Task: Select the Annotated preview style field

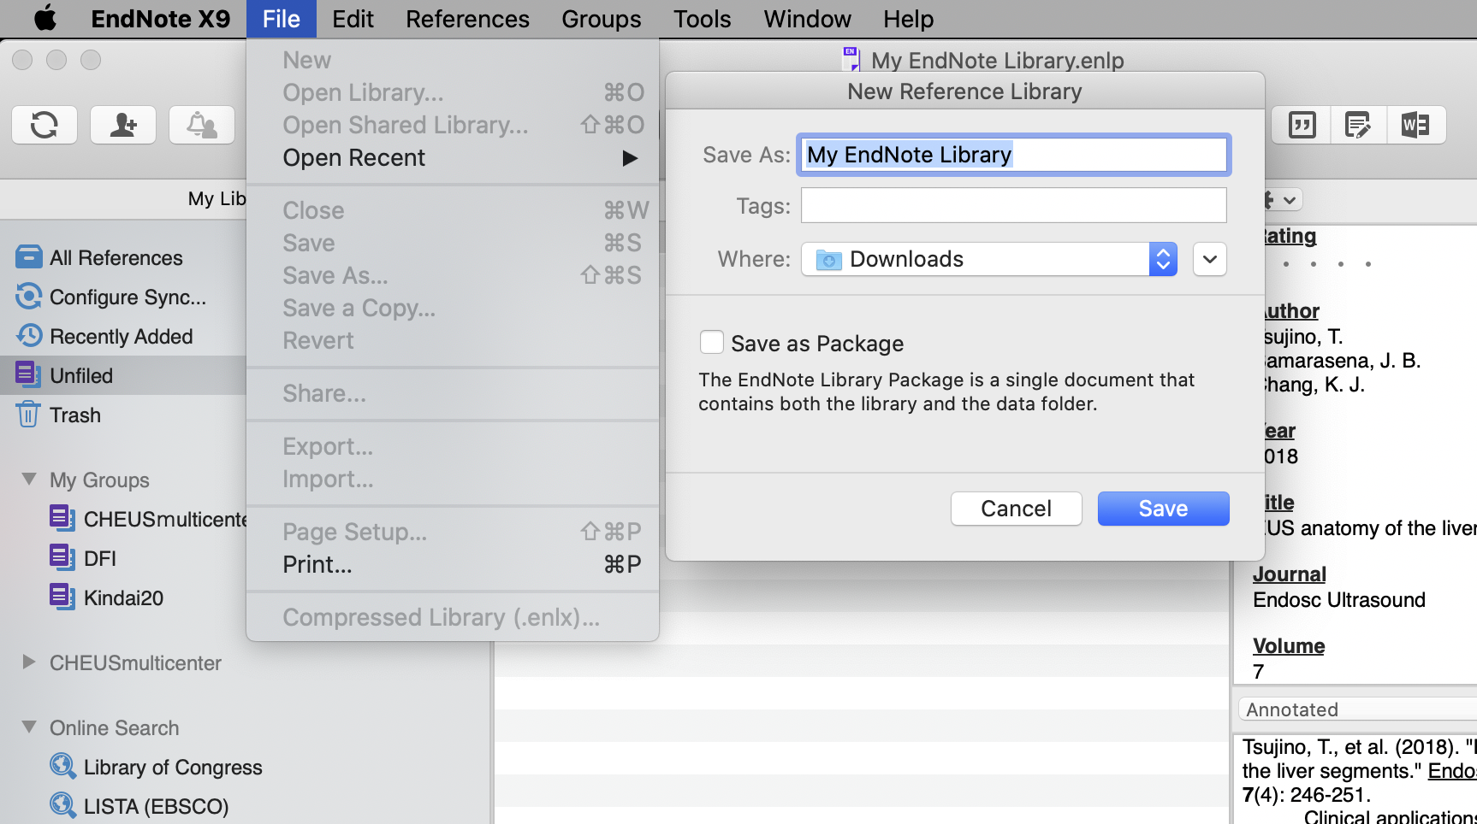Action: pyautogui.click(x=1357, y=709)
